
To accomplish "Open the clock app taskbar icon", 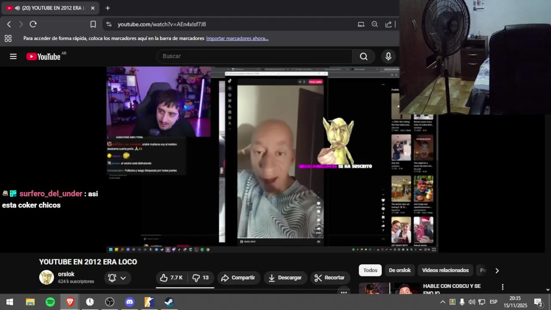I will (x=90, y=302).
